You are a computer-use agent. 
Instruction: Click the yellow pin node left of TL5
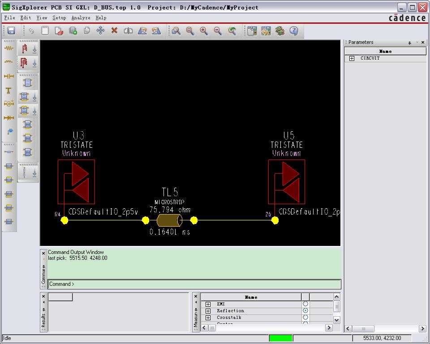[145, 220]
